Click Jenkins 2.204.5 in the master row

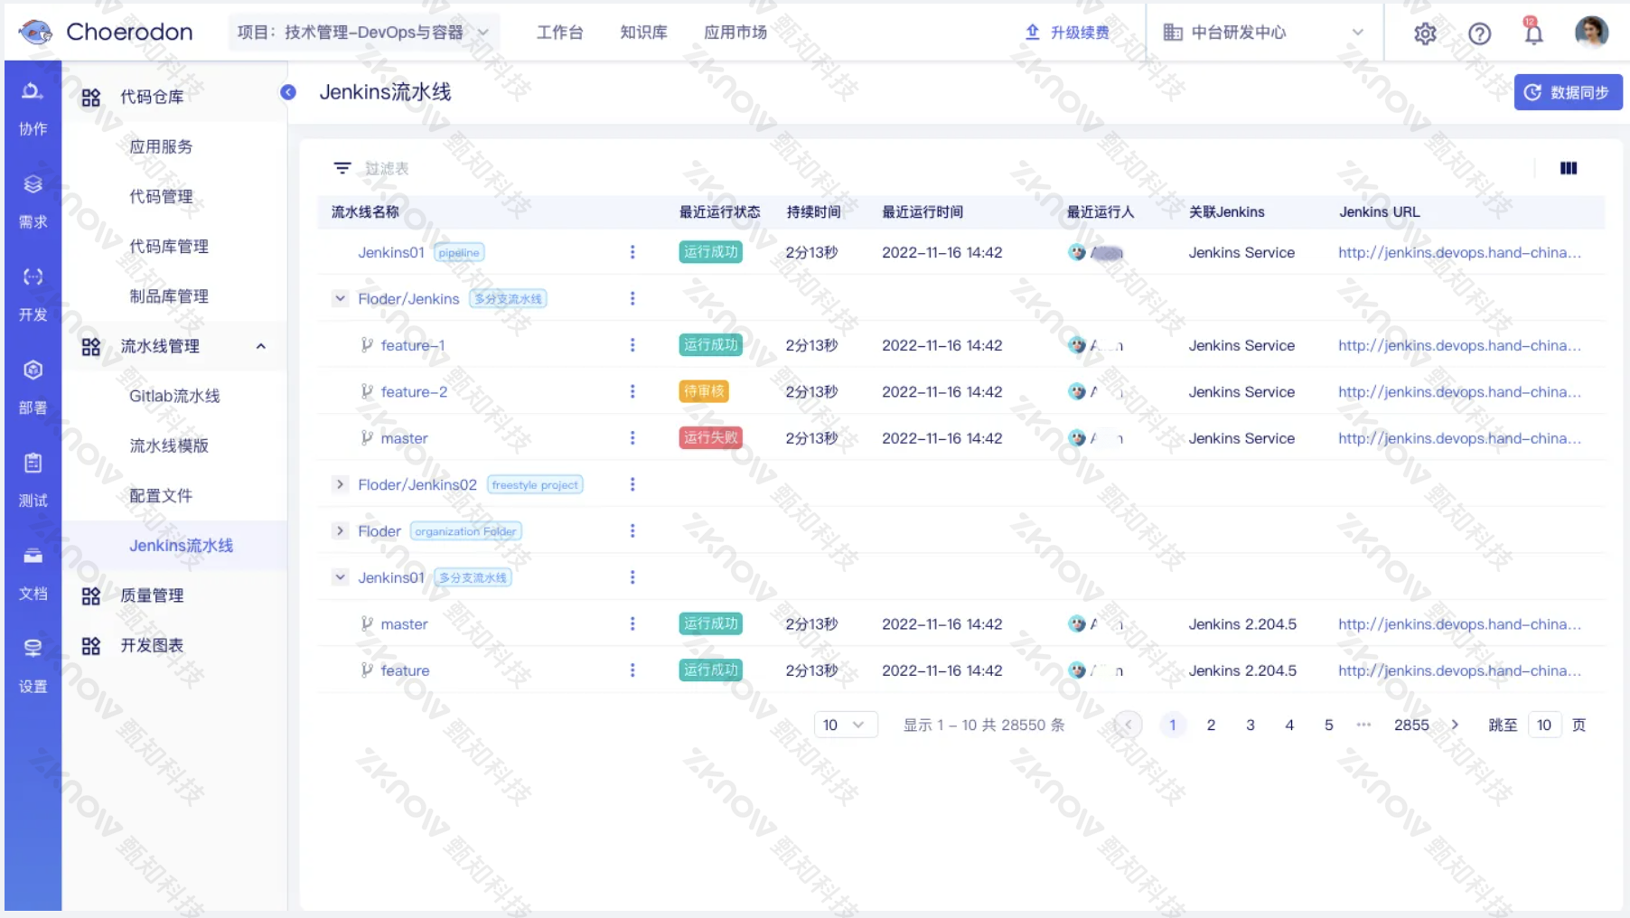click(1242, 623)
